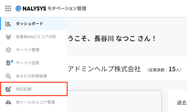Open サーベイ回答 menu label
Image resolution: width=187 pixels, height=112 pixels.
pos(28,63)
